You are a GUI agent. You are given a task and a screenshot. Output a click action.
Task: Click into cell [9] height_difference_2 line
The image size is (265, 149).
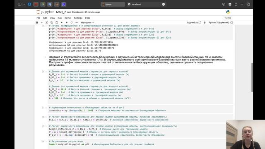click(98, 129)
